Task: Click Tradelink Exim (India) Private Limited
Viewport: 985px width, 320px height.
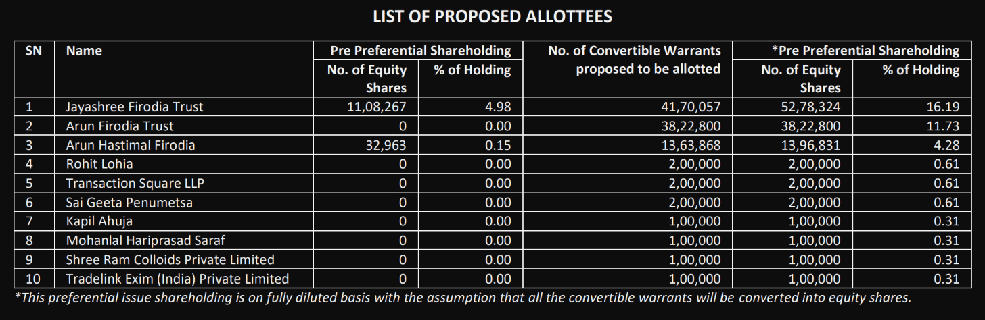Action: point(177,279)
